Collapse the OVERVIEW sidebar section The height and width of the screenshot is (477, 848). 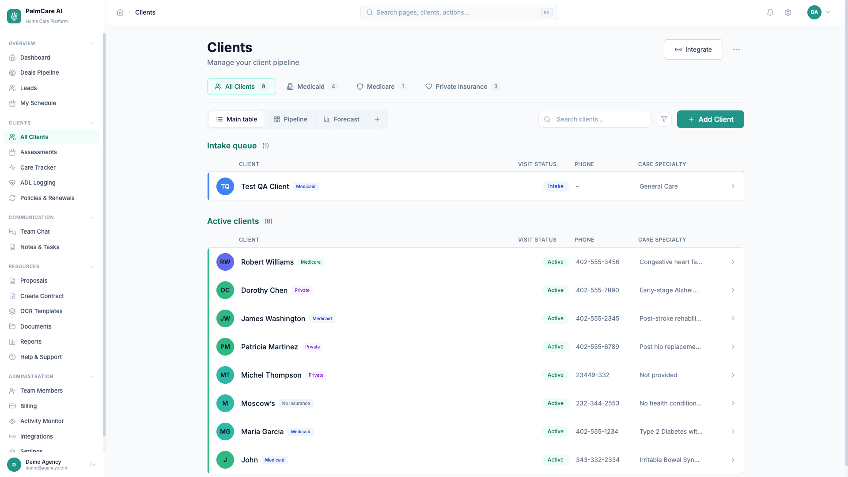click(91, 43)
